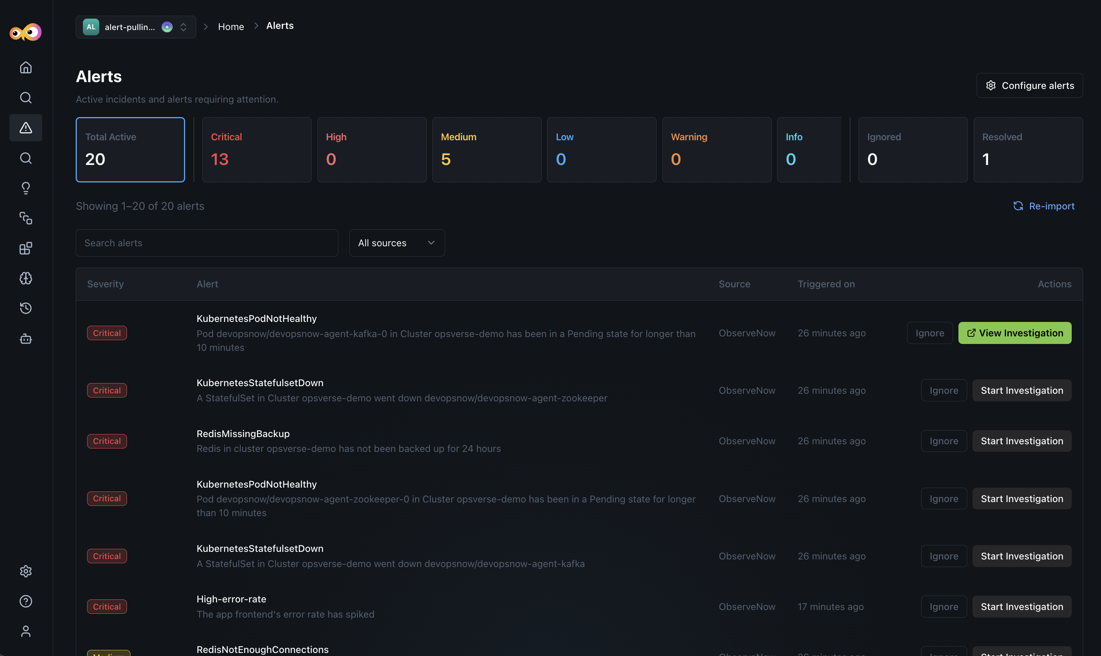1101x656 pixels.
Task: Click the Source column header
Action: [735, 284]
